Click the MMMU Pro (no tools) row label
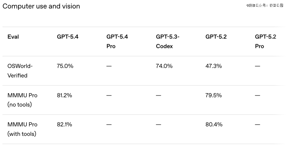This screenshot has height=147, width=288. pos(22,100)
